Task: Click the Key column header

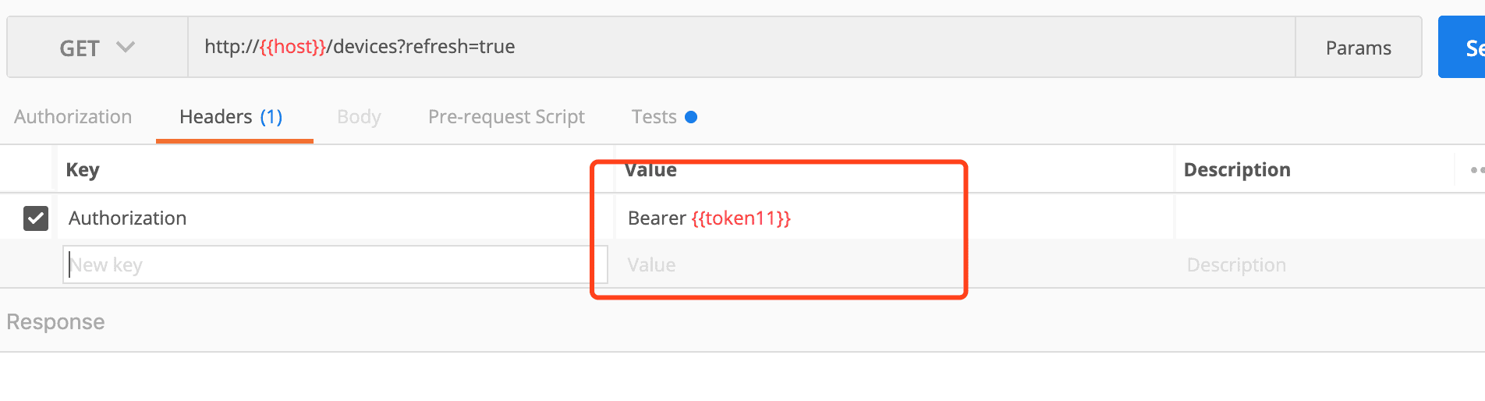Action: [x=83, y=170]
